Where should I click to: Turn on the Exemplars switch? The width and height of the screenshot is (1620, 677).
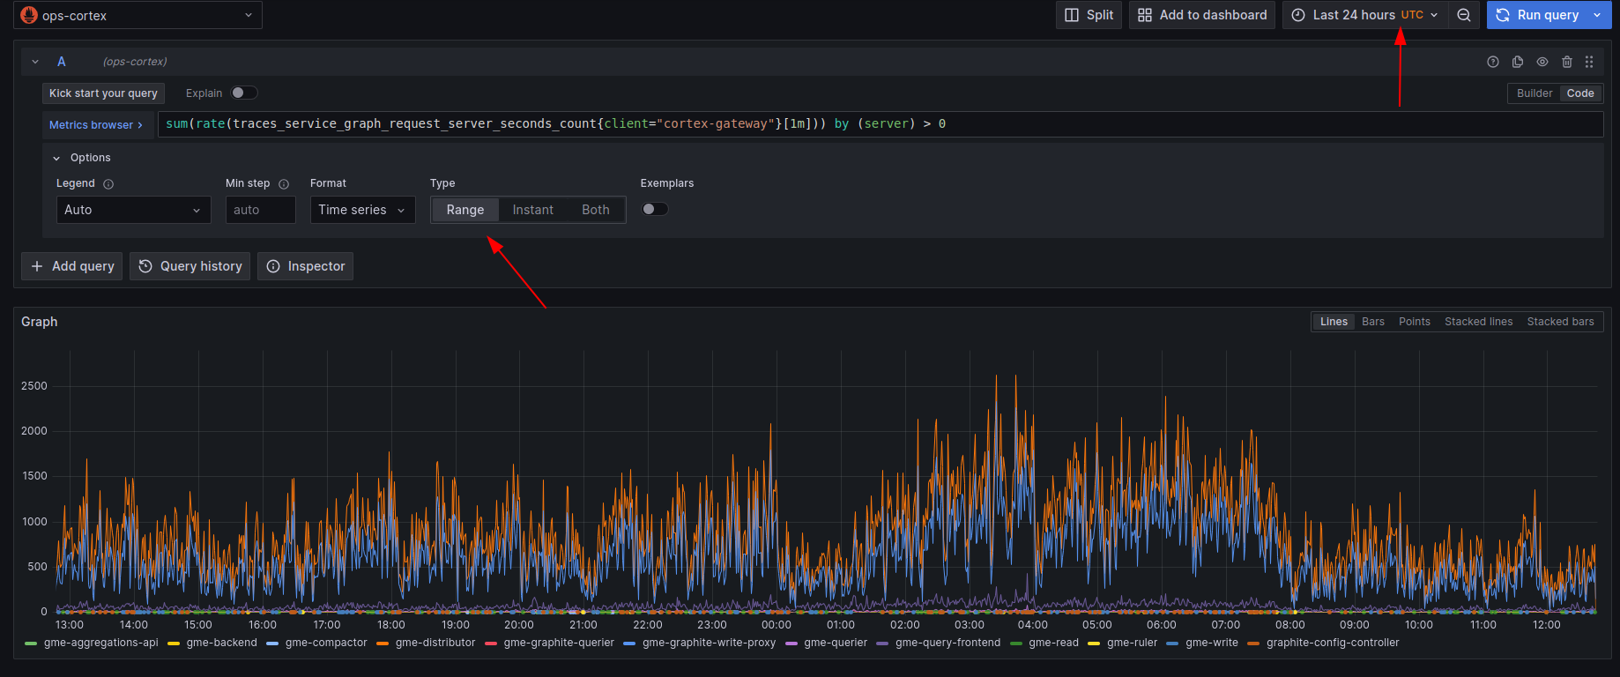[654, 210]
